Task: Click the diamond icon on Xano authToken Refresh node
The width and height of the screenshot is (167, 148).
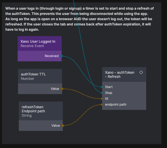Action: 141,73
